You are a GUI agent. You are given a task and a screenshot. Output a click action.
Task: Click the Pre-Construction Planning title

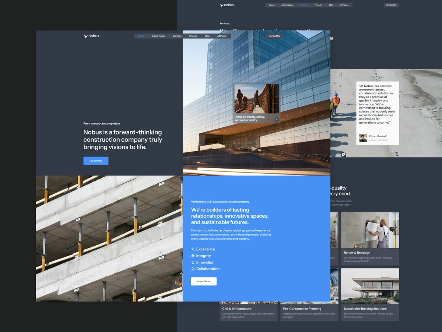[302, 309]
